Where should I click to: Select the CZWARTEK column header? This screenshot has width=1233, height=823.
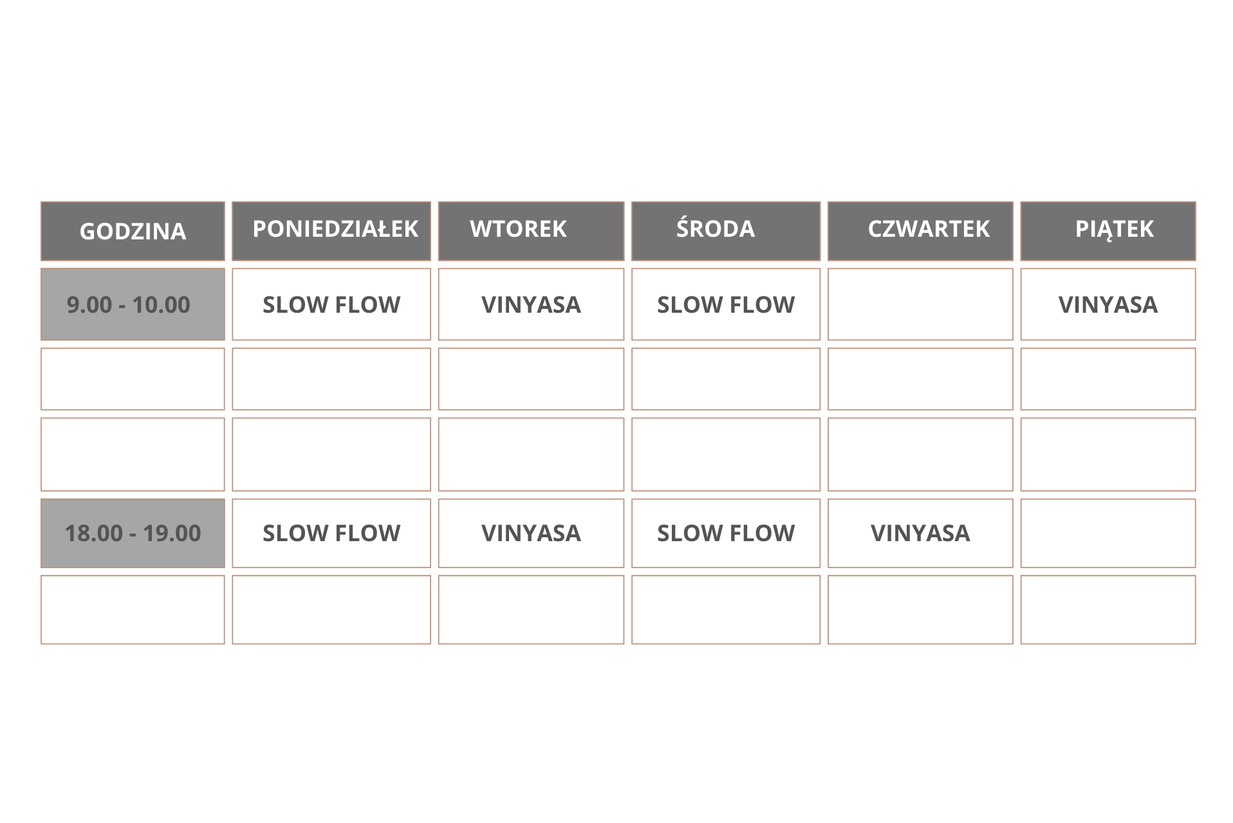point(920,231)
